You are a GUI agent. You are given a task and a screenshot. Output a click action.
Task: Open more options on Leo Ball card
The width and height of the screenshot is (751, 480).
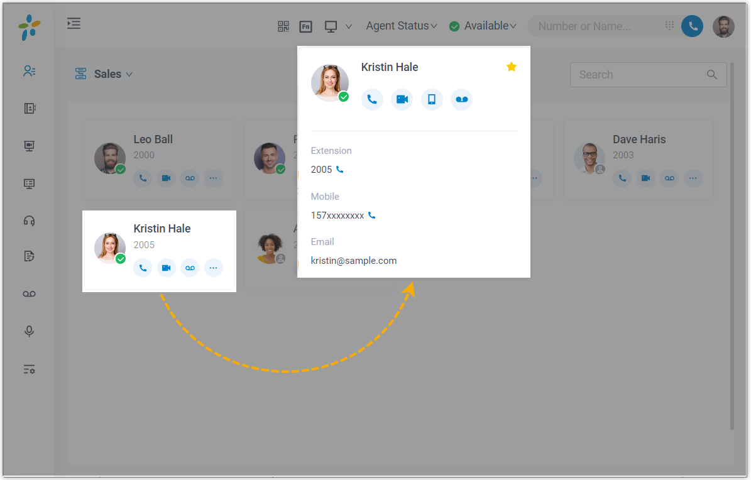(x=213, y=178)
